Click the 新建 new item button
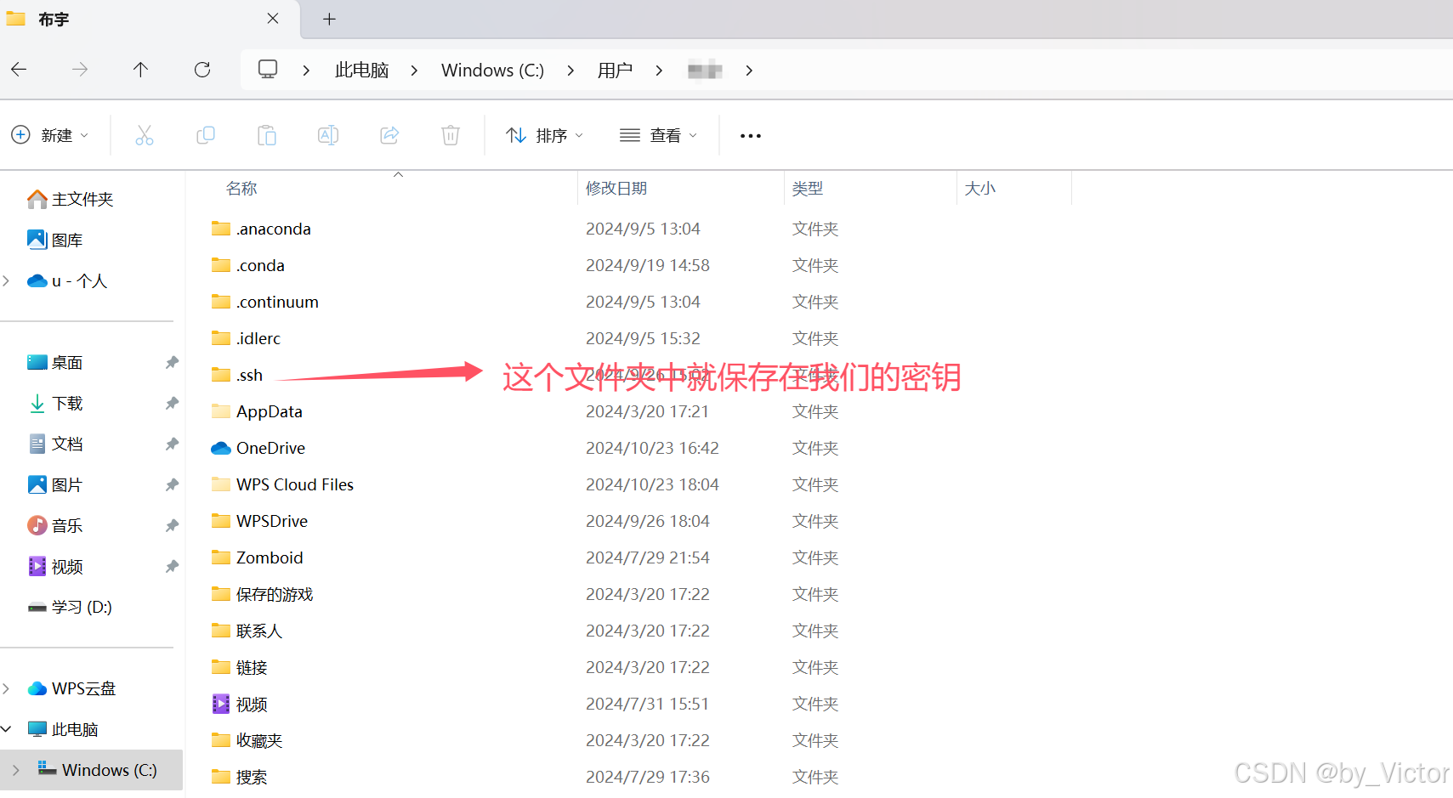 point(51,135)
